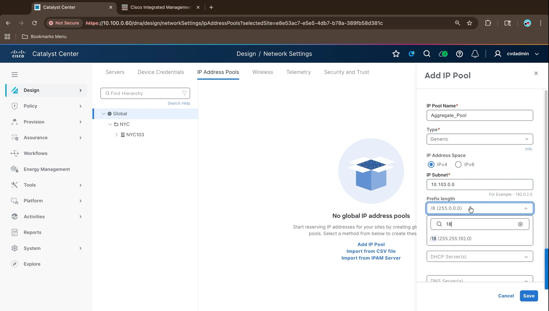The height and width of the screenshot is (311, 549).
Task: Switch to the Servers tab
Action: [x=115, y=72]
